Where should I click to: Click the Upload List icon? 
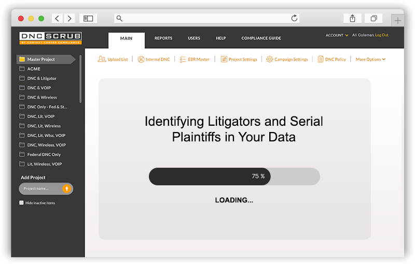click(102, 60)
